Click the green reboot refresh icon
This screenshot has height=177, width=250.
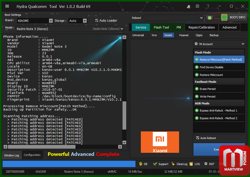click(x=209, y=18)
